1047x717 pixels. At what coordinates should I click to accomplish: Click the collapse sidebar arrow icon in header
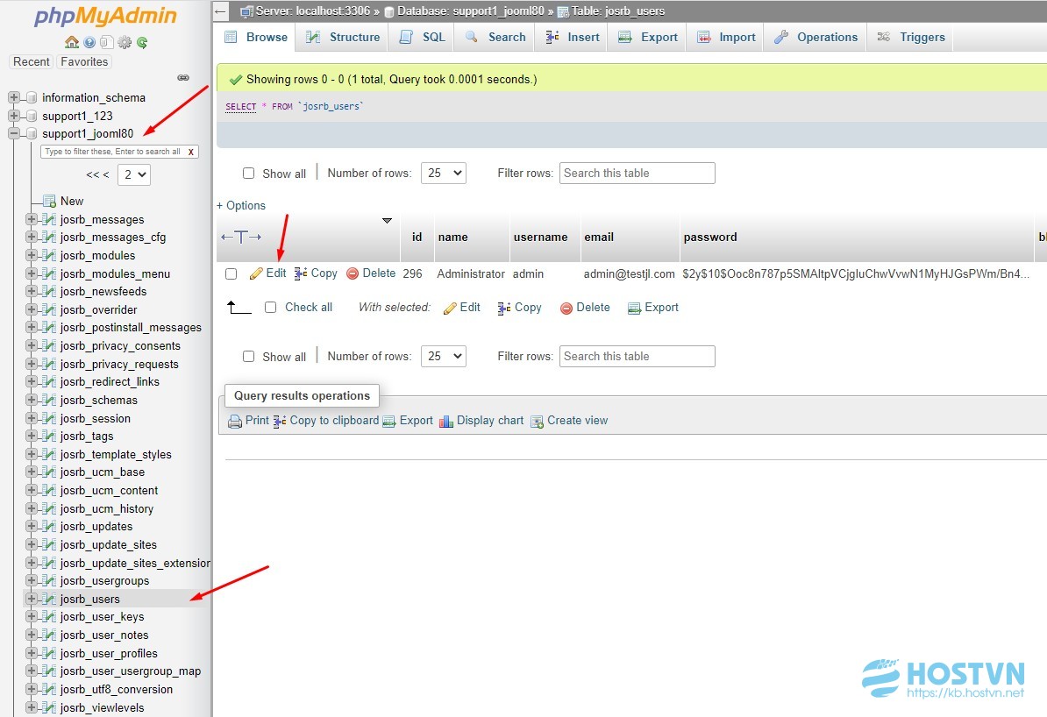pos(221,11)
